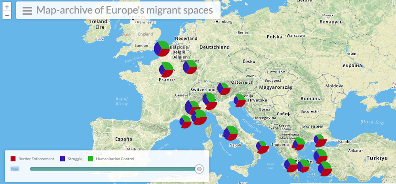
Task: Open the pie marker southeast of Napoli
Action: [262, 147]
